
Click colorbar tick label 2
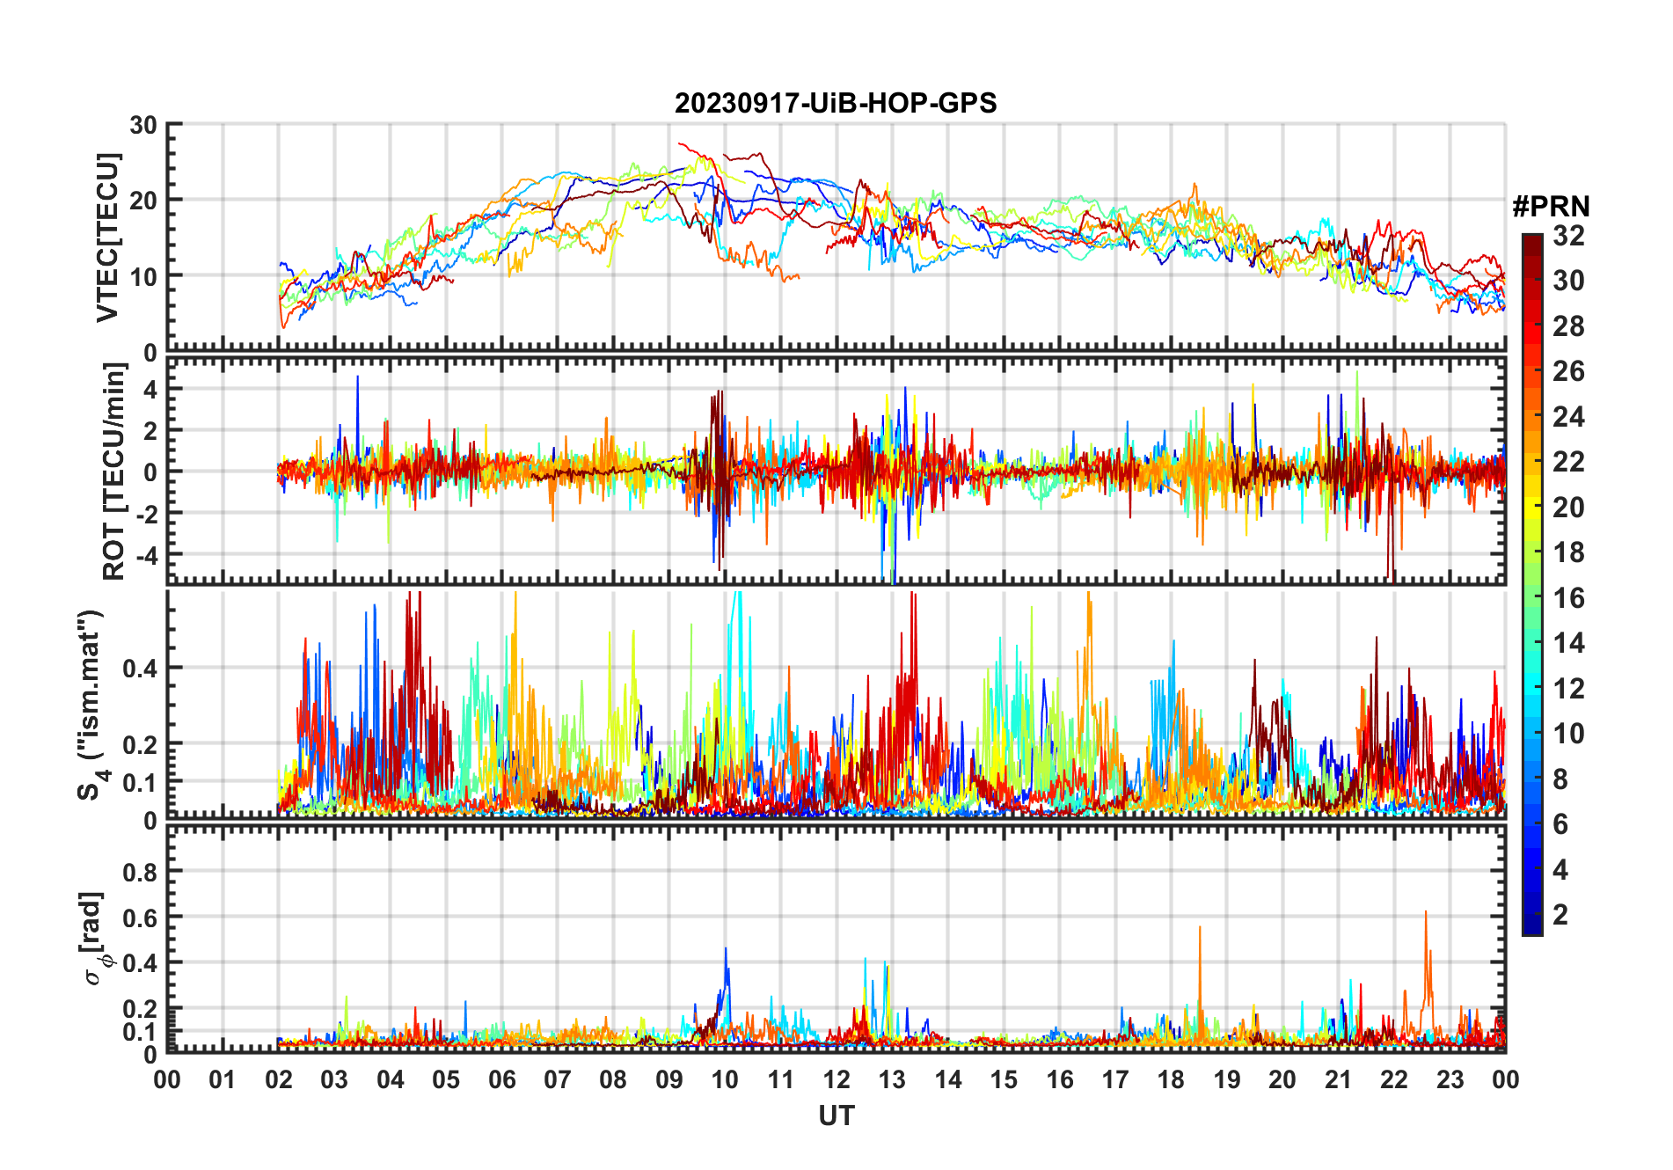(1560, 915)
